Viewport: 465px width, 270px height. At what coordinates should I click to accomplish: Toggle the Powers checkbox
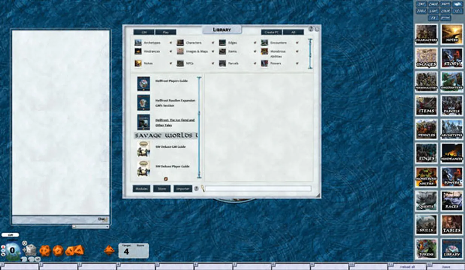tap(297, 63)
